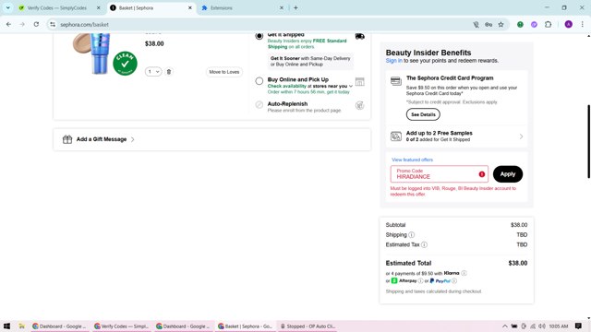This screenshot has width=591, height=332.
Task: Expand Add up to 2 Free Samples
Action: (456, 136)
